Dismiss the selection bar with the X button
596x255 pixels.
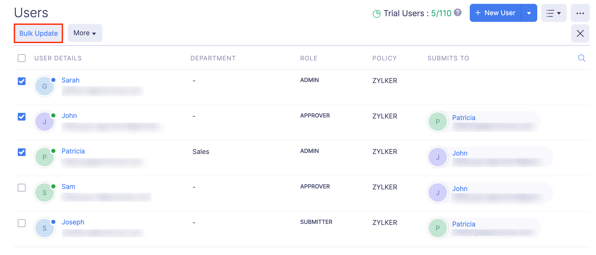[580, 33]
